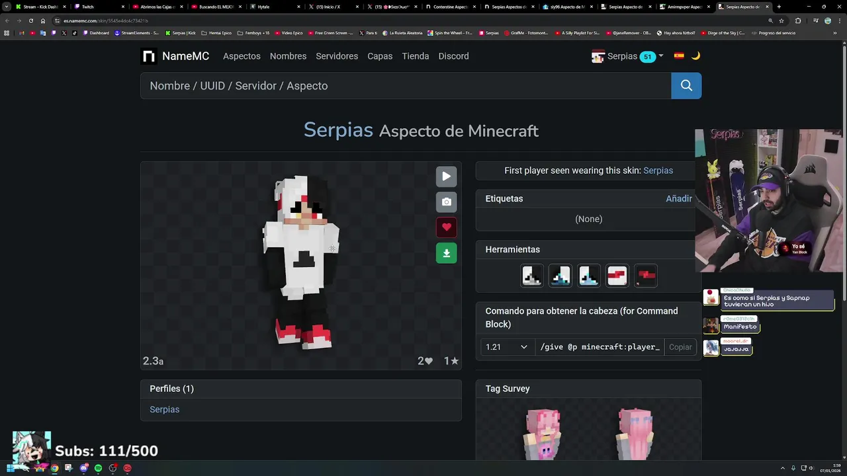The image size is (847, 476).
Task: Play the skin animation
Action: click(446, 177)
